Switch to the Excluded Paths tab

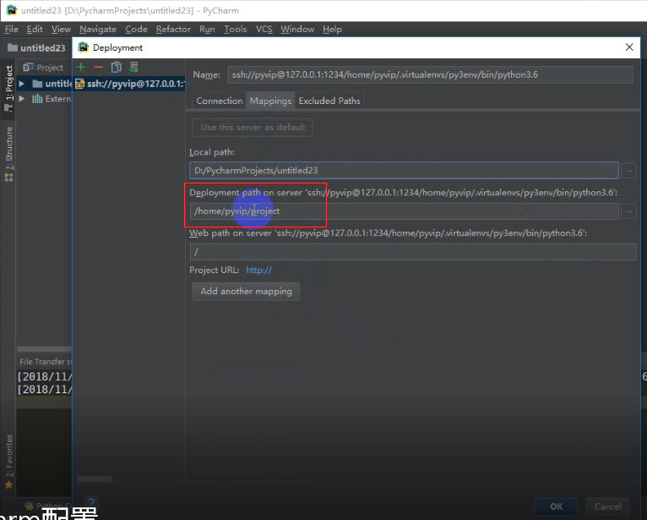(x=329, y=101)
